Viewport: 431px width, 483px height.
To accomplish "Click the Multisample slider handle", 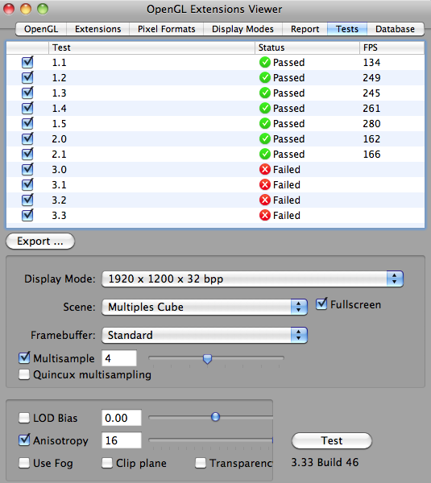I will pyautogui.click(x=208, y=358).
